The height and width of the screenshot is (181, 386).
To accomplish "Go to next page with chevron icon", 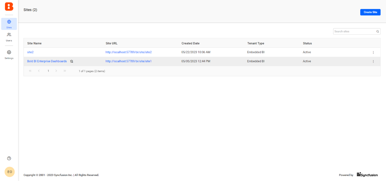I will (56, 71).
